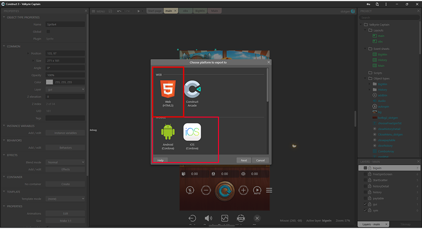Image resolution: width=422 pixels, height=229 pixels.
Task: Switch to the BigWin tab
Action: (200, 11)
